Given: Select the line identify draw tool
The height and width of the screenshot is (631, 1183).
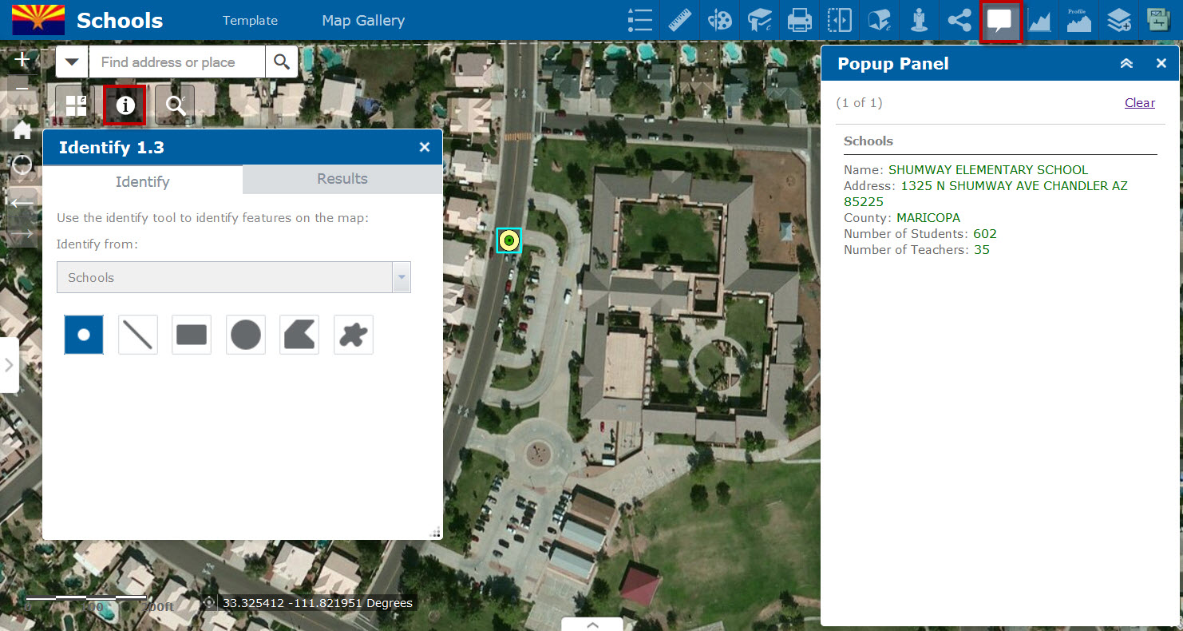Looking at the screenshot, I should [138, 335].
